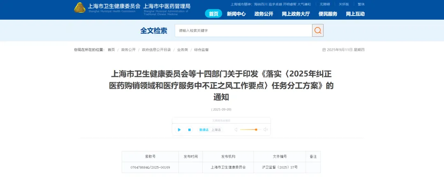Open the 网上互动 menu item

pyautogui.click(x=355, y=14)
